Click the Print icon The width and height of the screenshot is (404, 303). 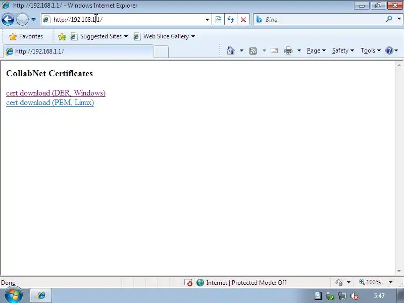288,50
